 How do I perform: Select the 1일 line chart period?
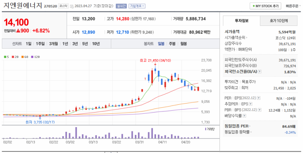28,44
